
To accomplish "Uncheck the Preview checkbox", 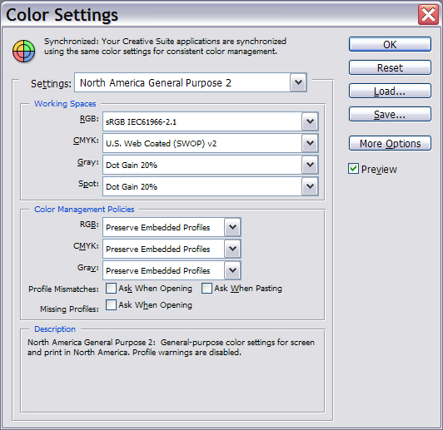I will pyautogui.click(x=353, y=169).
